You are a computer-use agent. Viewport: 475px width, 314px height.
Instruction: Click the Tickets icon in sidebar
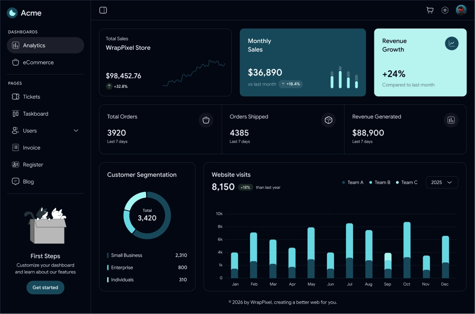15,97
